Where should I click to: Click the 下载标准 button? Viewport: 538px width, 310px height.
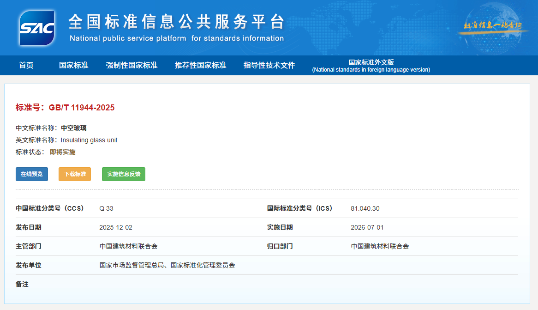[74, 174]
